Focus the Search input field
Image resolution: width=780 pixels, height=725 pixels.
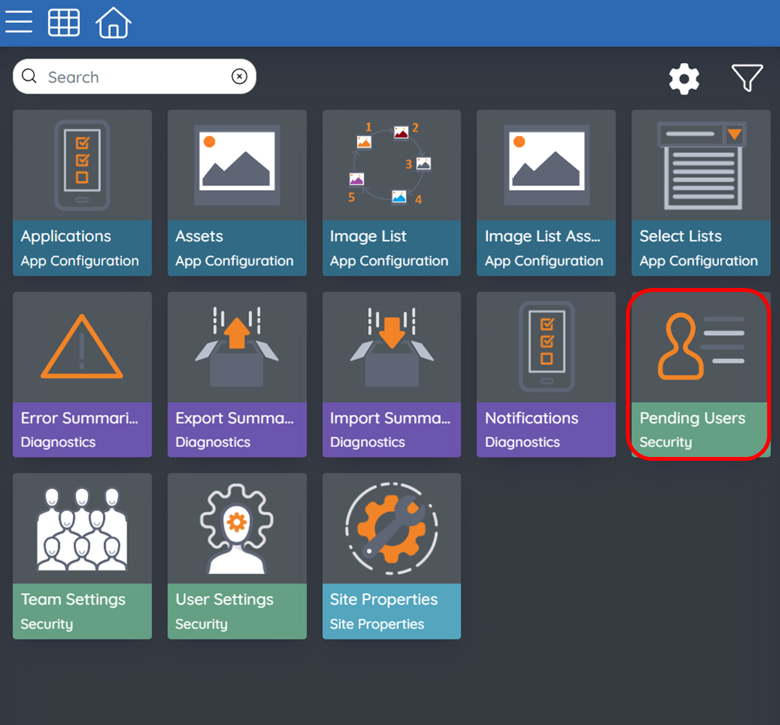[x=135, y=77]
